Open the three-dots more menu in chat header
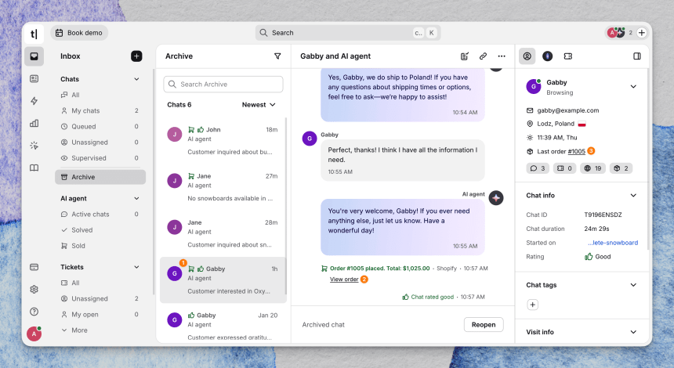The image size is (674, 368). pos(502,56)
